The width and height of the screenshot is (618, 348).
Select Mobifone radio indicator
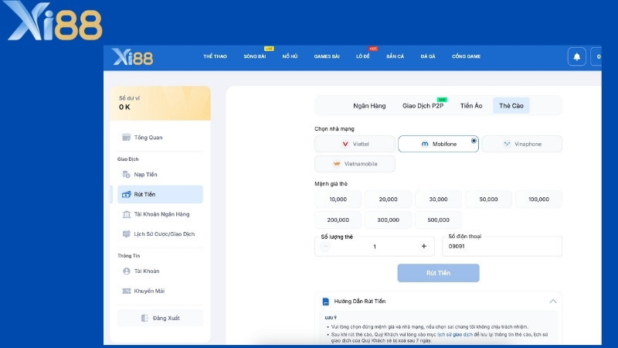point(474,141)
